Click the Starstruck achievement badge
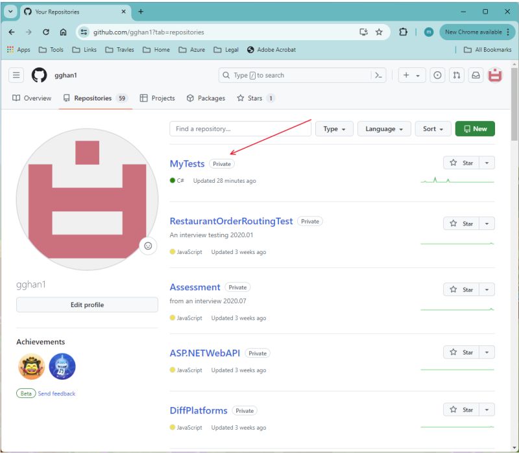Image resolution: width=519 pixels, height=453 pixels. (31, 366)
